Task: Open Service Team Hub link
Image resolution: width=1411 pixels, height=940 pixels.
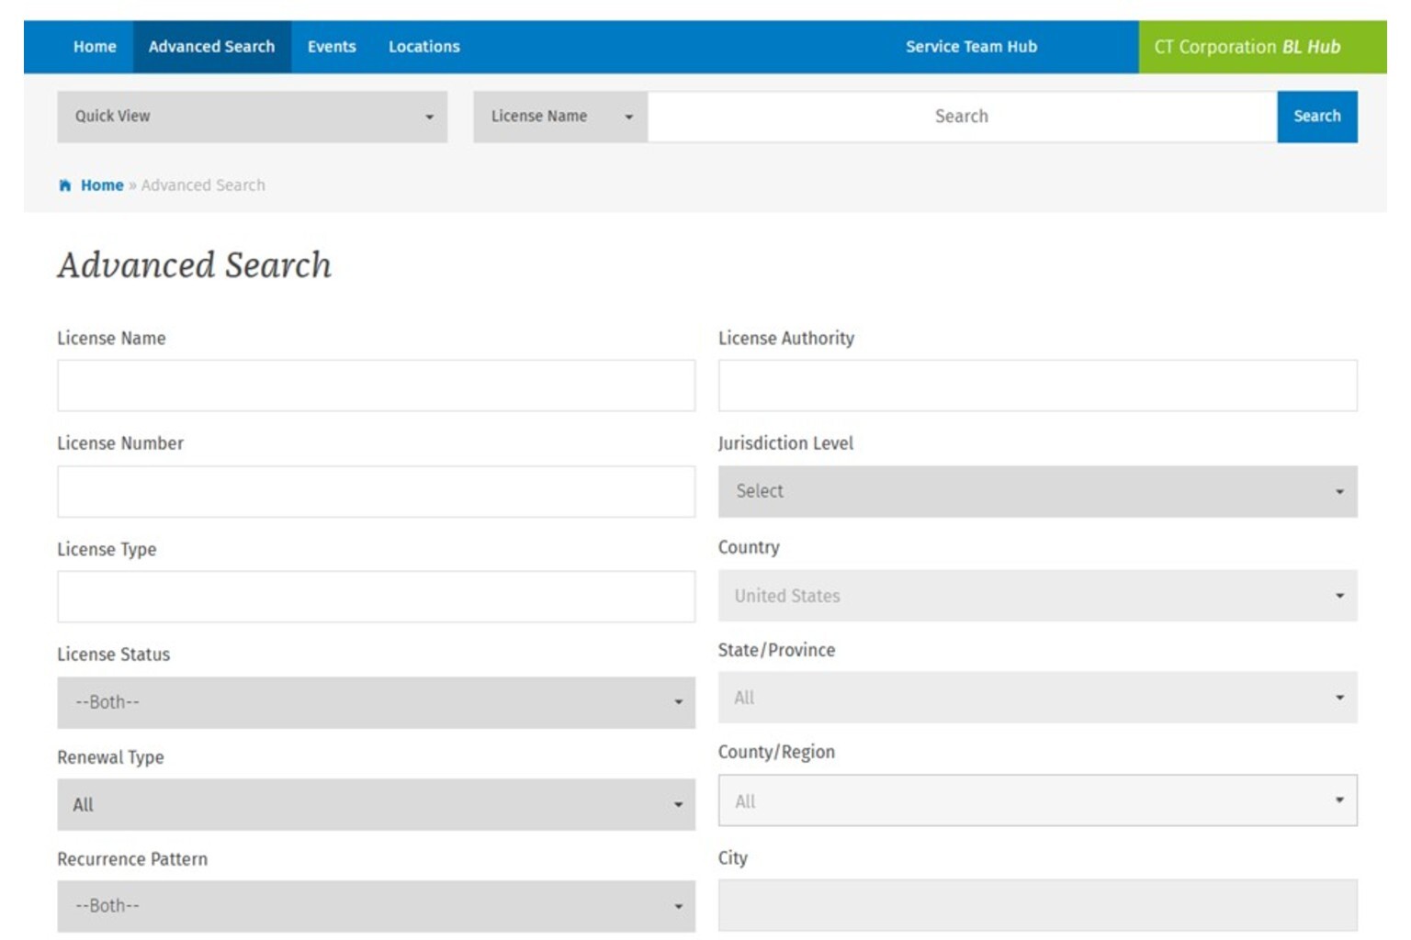Action: tap(971, 47)
